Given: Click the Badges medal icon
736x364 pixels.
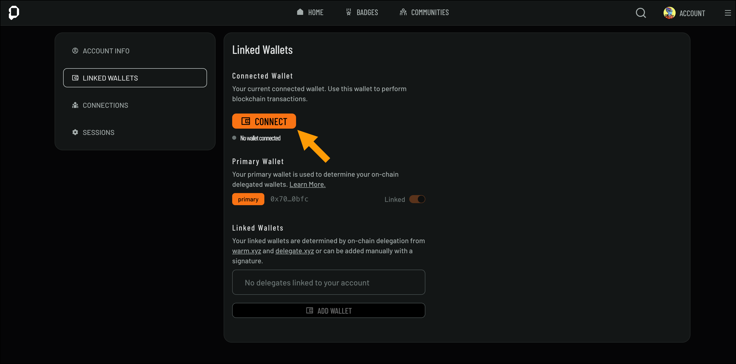Looking at the screenshot, I should [348, 12].
